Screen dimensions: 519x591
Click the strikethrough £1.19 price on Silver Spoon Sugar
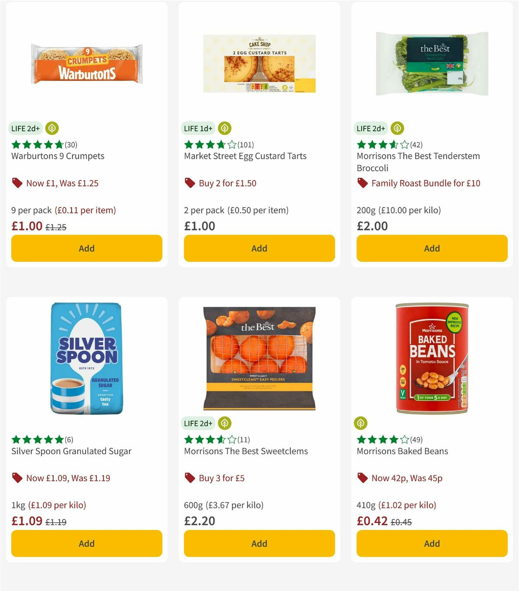(56, 522)
